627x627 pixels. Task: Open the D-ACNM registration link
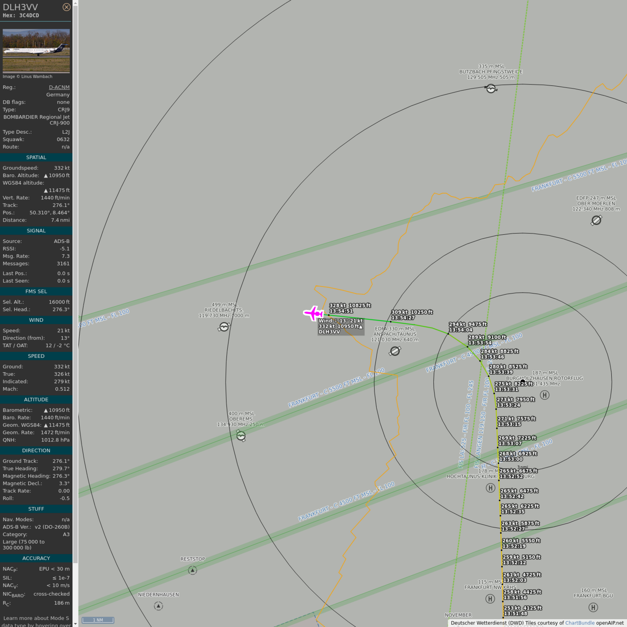point(59,87)
